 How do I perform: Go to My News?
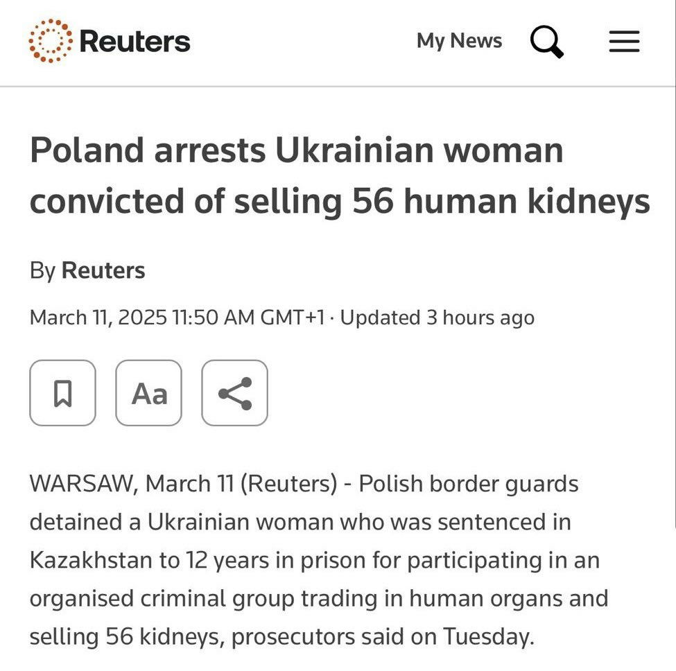pyautogui.click(x=459, y=41)
